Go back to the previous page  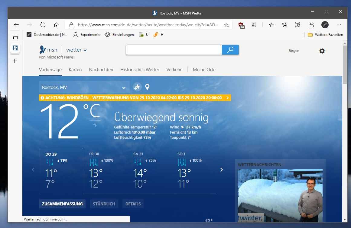coord(16,25)
